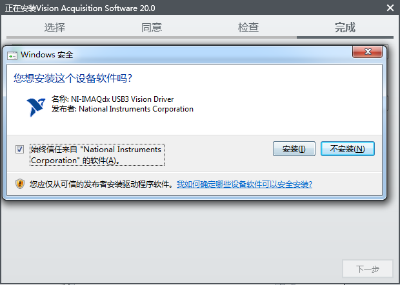Click the 下一步 button in installer
Image resolution: width=400 pixels, height=285 pixels.
pyautogui.click(x=367, y=269)
